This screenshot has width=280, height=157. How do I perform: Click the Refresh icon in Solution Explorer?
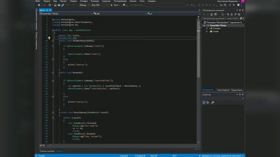click(x=231, y=14)
